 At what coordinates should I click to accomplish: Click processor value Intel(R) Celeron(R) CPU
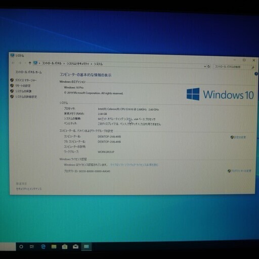[x=128, y=109]
